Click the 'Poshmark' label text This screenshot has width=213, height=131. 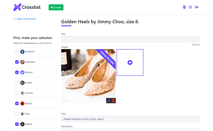[30, 62]
